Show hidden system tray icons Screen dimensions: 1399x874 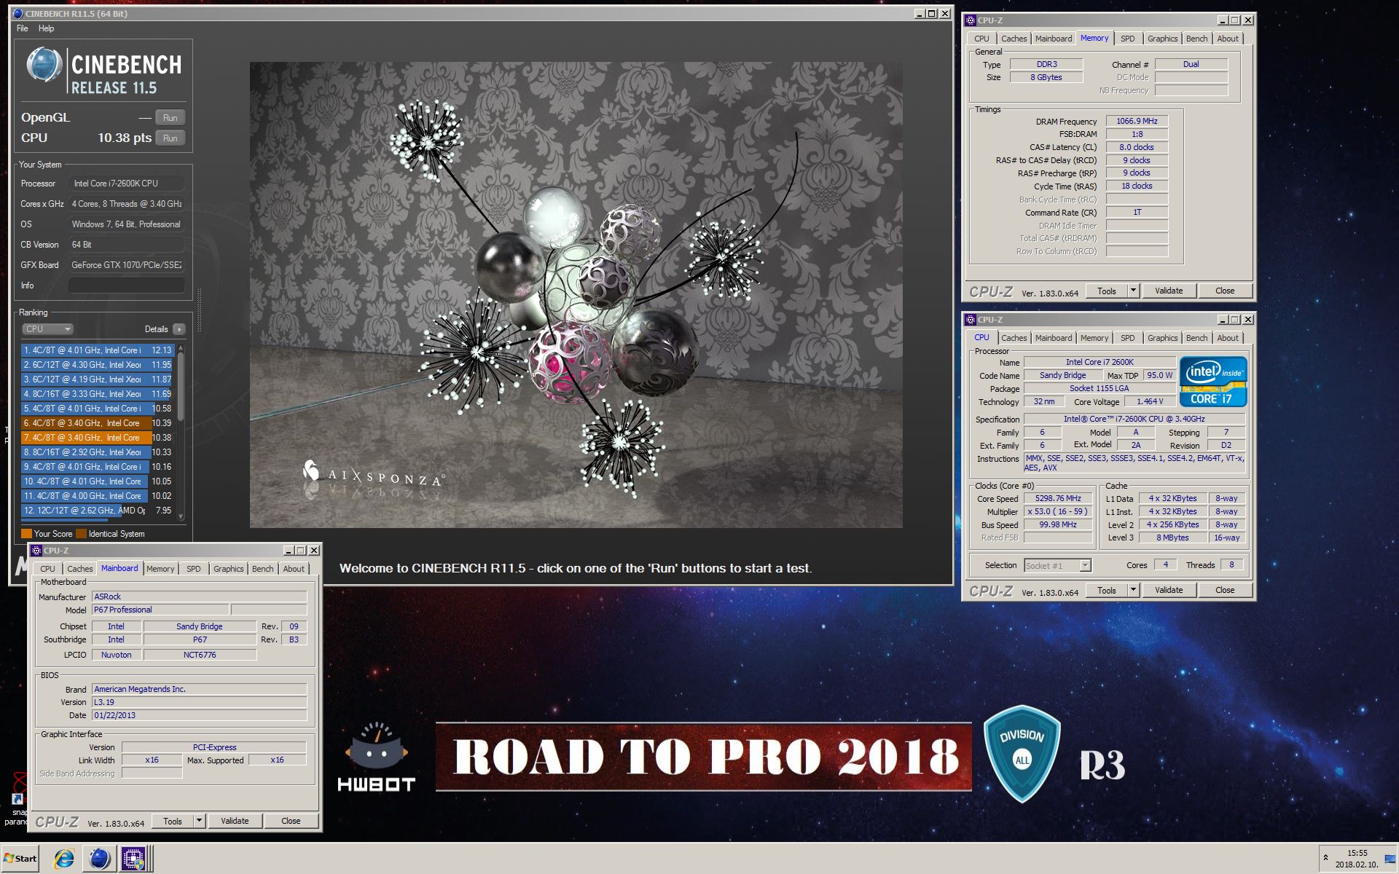pos(1325,857)
